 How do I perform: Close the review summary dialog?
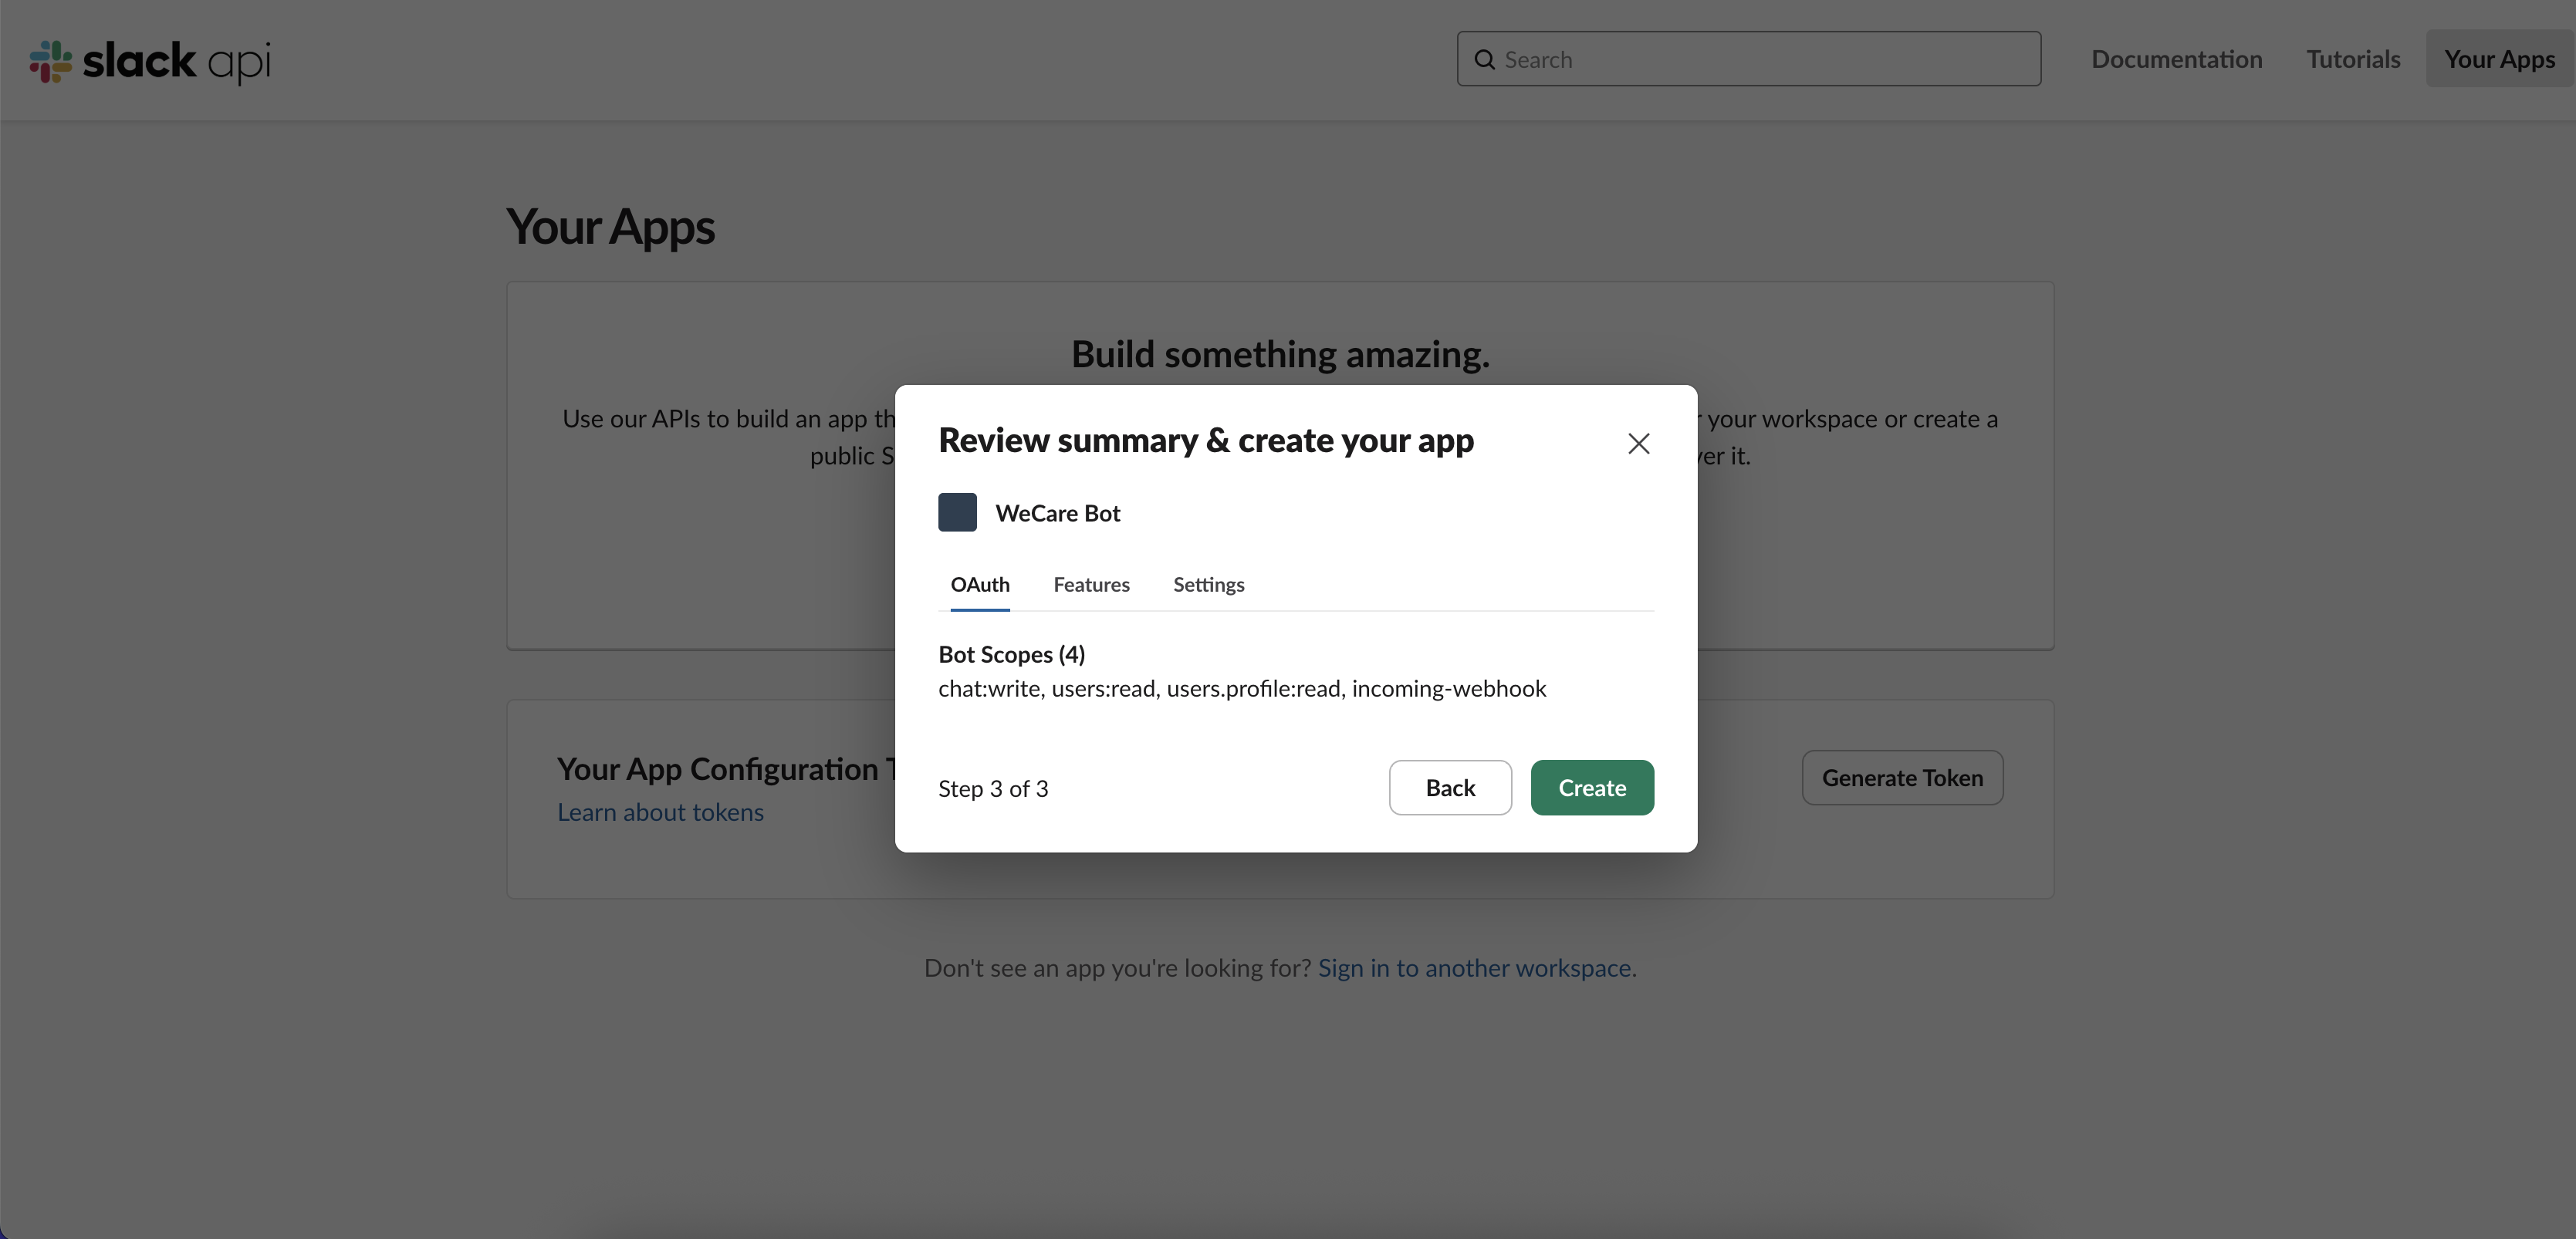(x=1638, y=443)
